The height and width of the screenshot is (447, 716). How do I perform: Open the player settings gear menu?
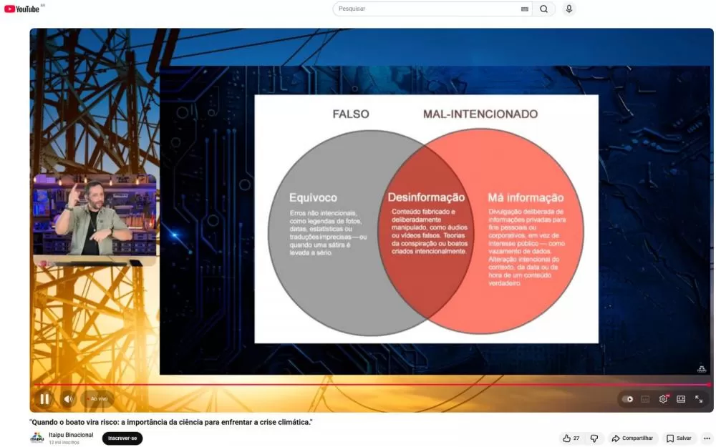(x=663, y=399)
